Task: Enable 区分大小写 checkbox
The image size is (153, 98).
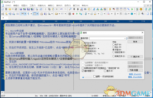Action: click(x=83, y=43)
